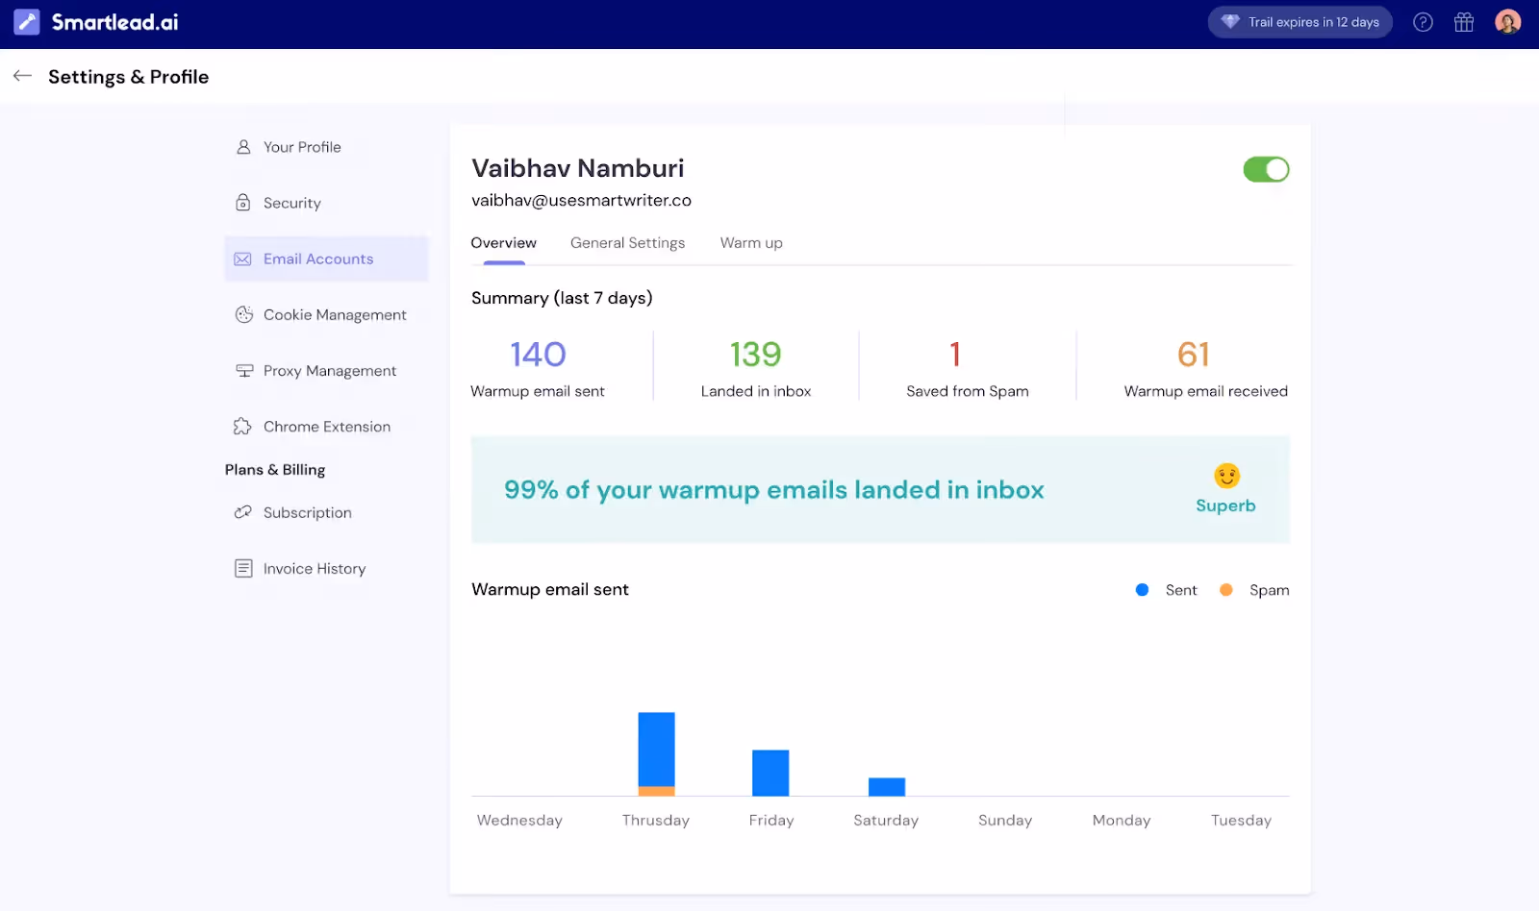This screenshot has width=1539, height=911.
Task: Click the Plans & Billing section heading
Action: (x=275, y=470)
